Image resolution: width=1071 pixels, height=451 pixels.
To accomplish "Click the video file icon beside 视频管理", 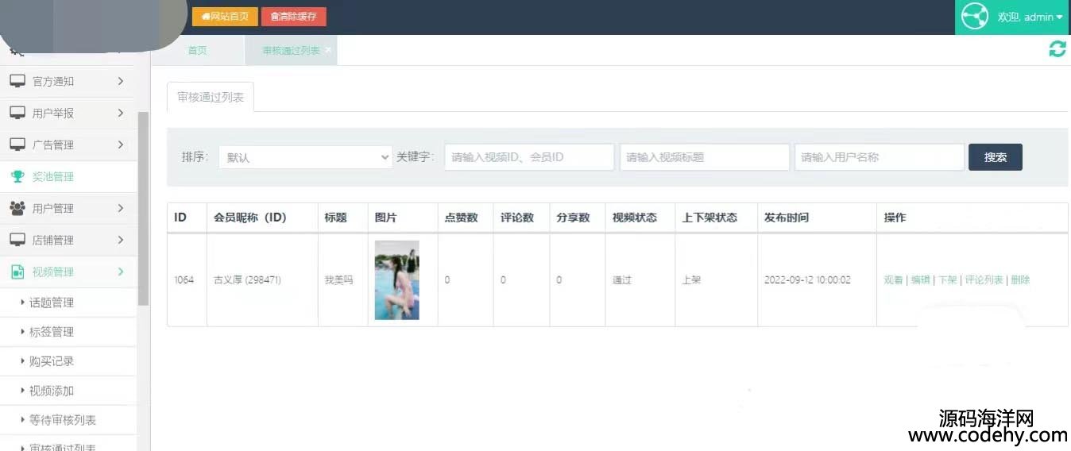I will [17, 272].
